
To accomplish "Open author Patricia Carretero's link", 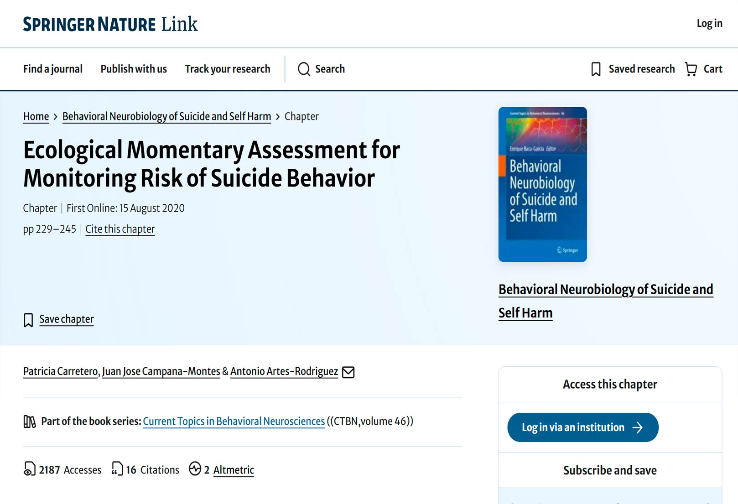I will click(x=61, y=371).
